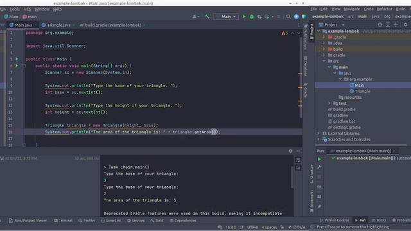This screenshot has height=231, width=411.
Task: Click wrench icon in Run panel
Action: click(x=319, y=167)
